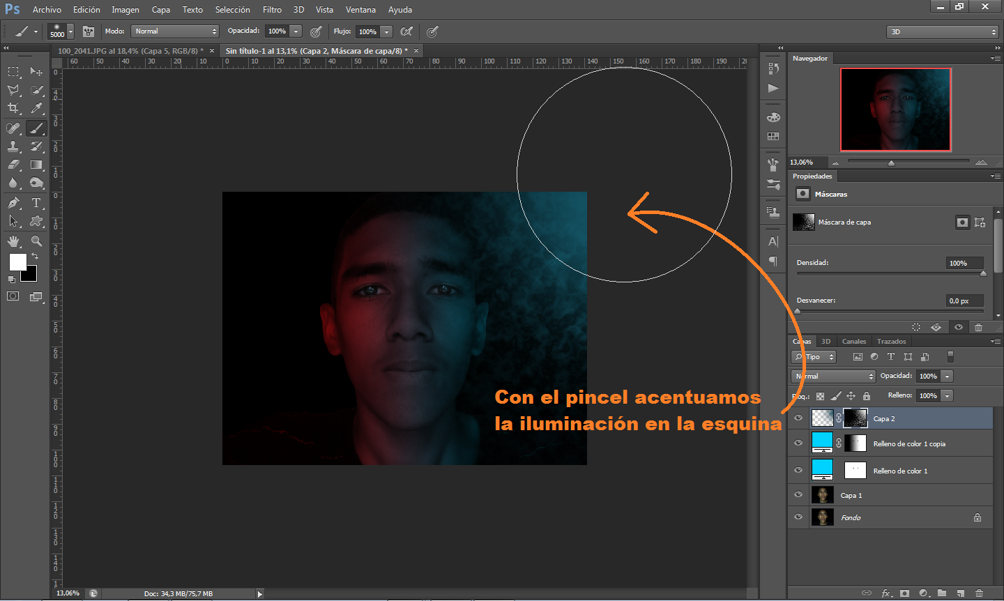Switch to 100_2041.JPG document tab
The image size is (1004, 601).
130,51
